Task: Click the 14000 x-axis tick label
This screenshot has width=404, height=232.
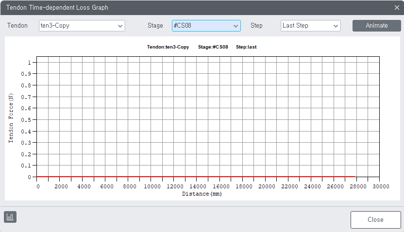Action: [198, 186]
